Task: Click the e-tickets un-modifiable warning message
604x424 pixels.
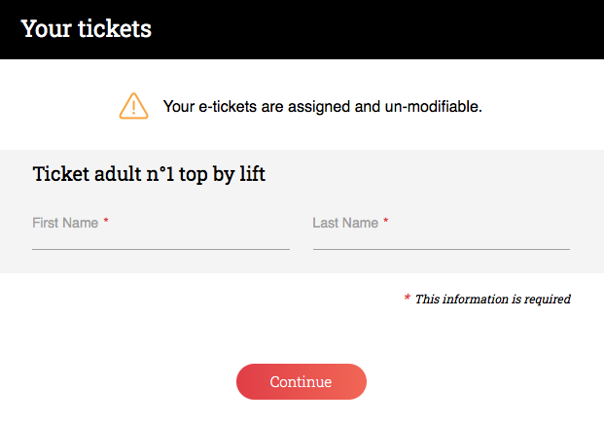Action: pos(322,107)
